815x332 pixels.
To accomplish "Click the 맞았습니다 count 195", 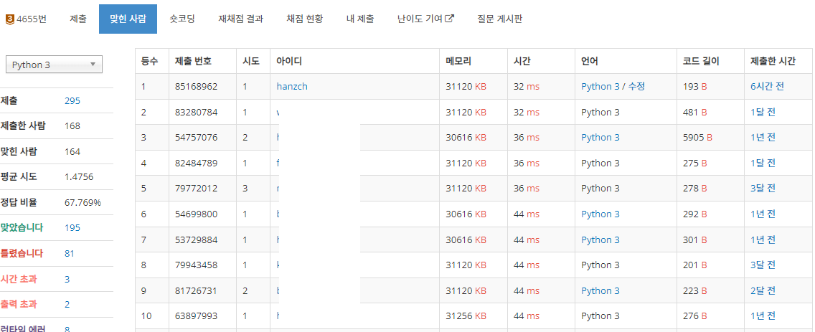I will click(72, 227).
